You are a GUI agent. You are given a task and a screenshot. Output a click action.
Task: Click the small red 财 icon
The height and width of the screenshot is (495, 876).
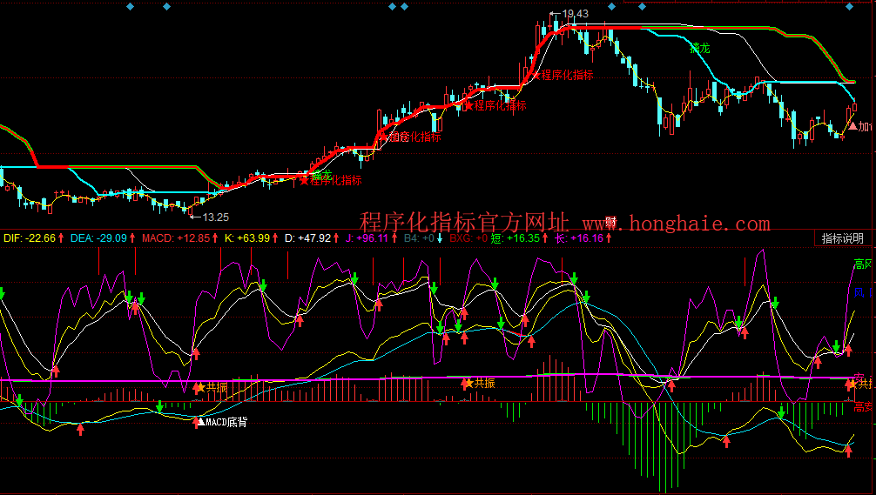click(610, 223)
